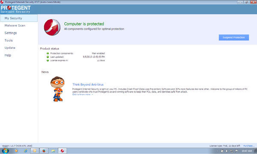Launch Windows Media Player from taskbar

[x=16, y=151]
